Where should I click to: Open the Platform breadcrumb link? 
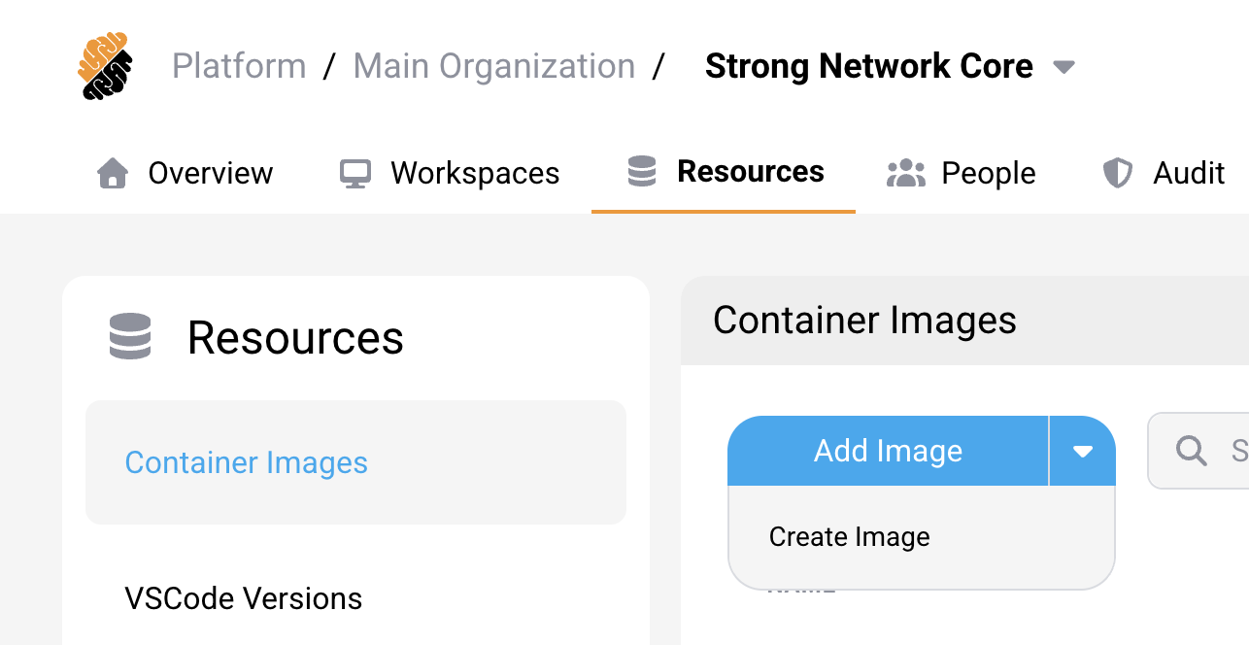239,66
